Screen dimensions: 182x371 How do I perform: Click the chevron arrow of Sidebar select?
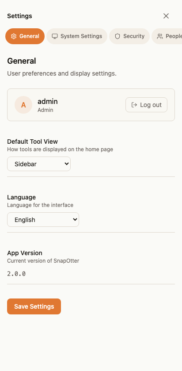[67, 164]
